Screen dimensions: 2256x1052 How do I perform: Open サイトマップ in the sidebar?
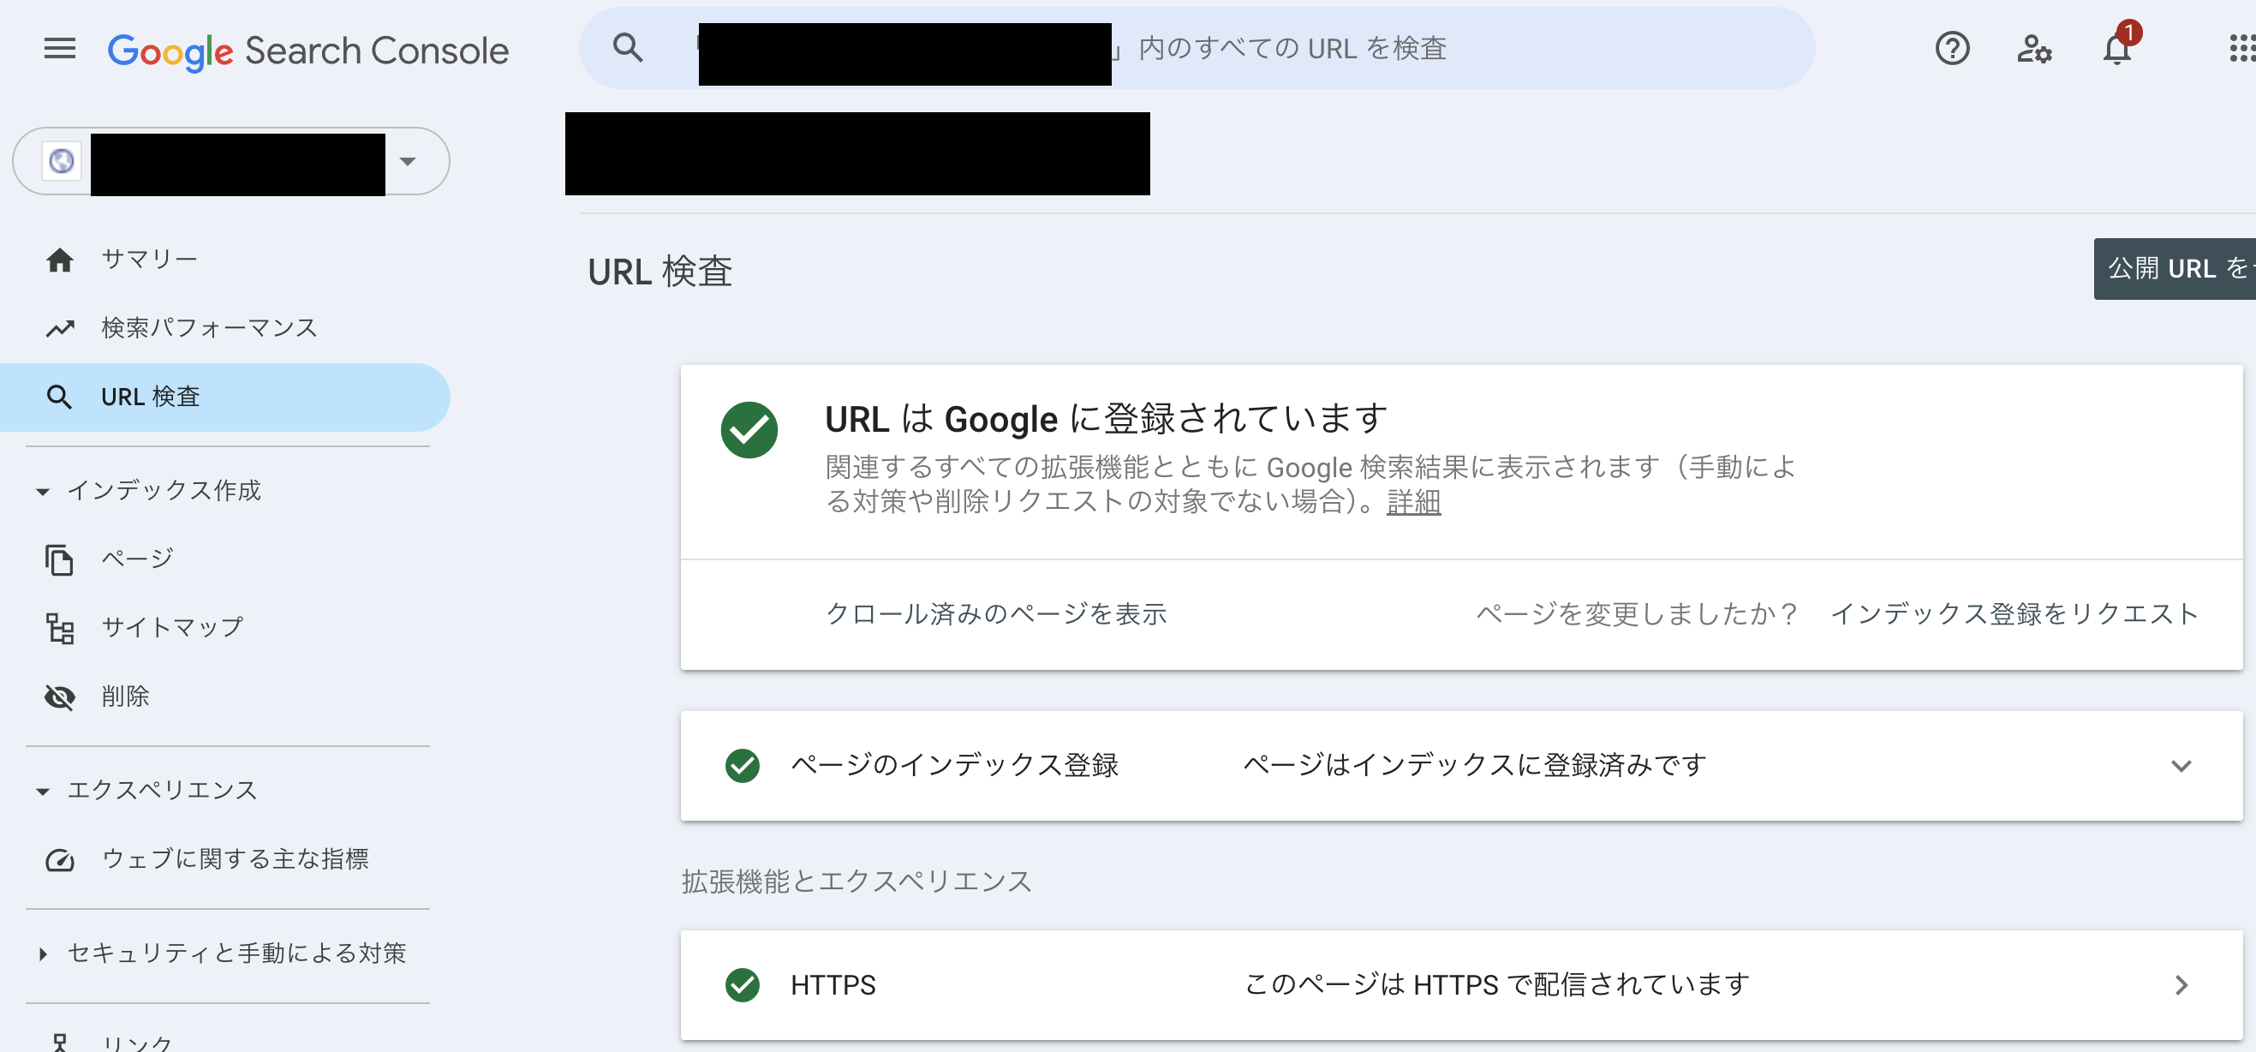click(171, 627)
